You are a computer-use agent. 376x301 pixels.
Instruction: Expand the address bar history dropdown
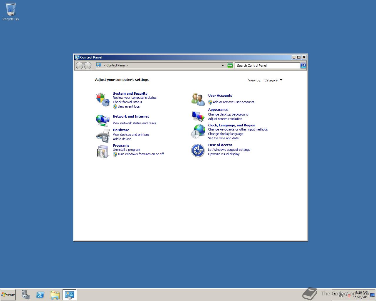(223, 66)
